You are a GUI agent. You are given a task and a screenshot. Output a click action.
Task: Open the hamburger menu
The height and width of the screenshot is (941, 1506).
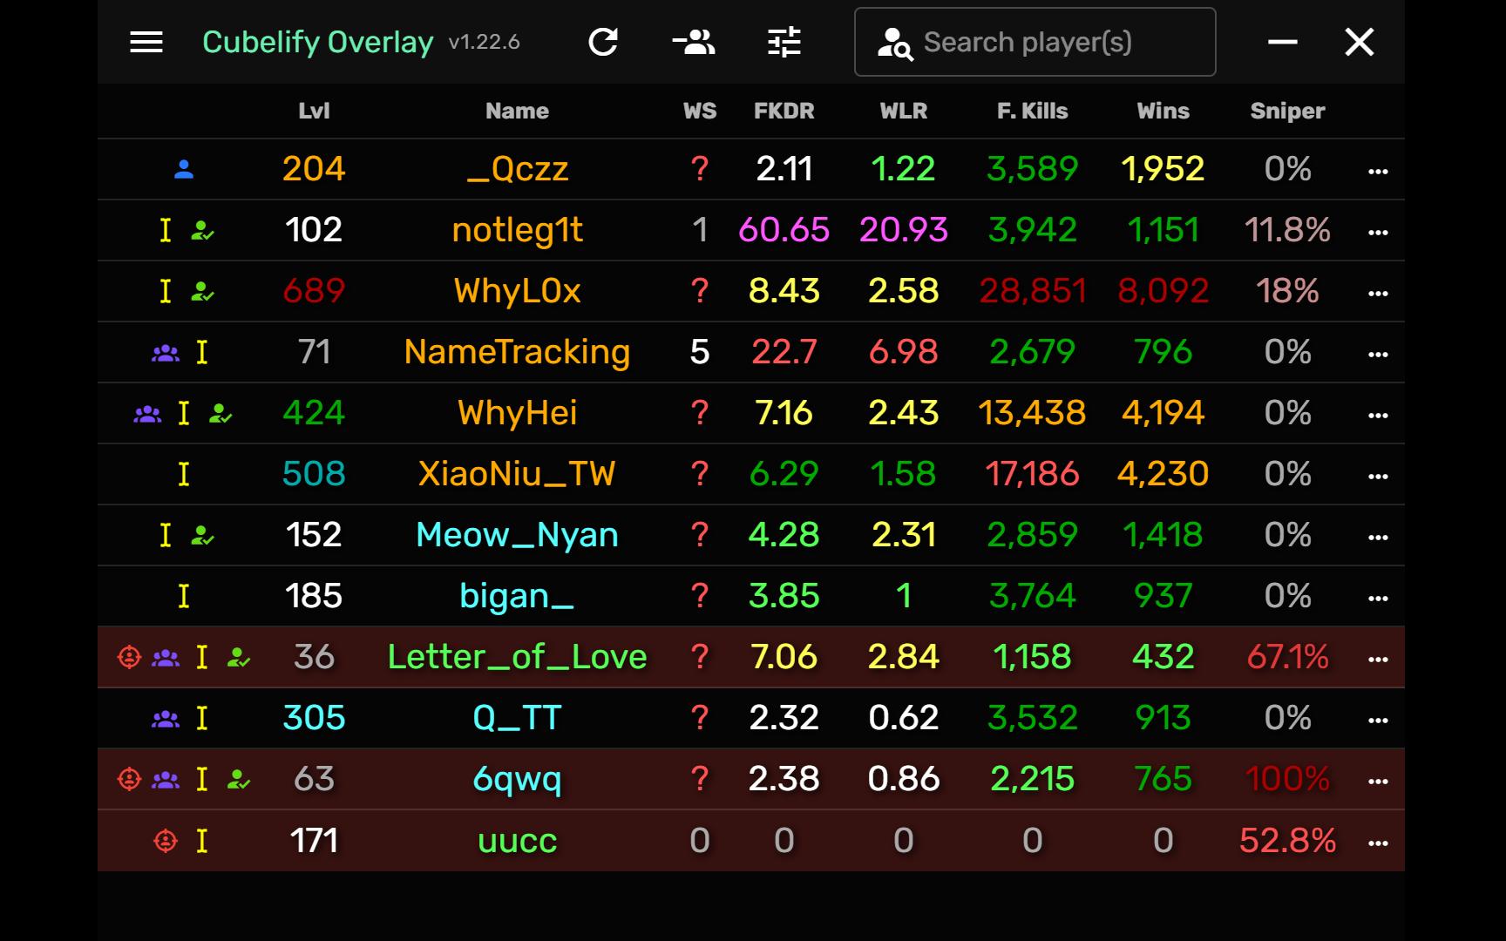tap(146, 42)
